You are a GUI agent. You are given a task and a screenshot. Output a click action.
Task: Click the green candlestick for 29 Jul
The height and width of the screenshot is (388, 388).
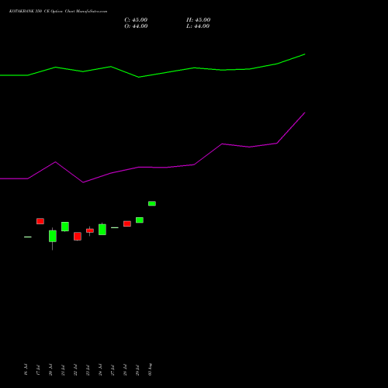tap(140, 220)
